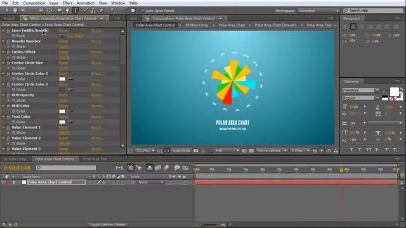Click the Brainstorm icon in timeline
This screenshot has height=228, width=406.
pos(177,168)
